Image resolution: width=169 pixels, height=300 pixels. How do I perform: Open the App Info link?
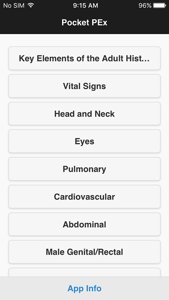tap(84, 288)
